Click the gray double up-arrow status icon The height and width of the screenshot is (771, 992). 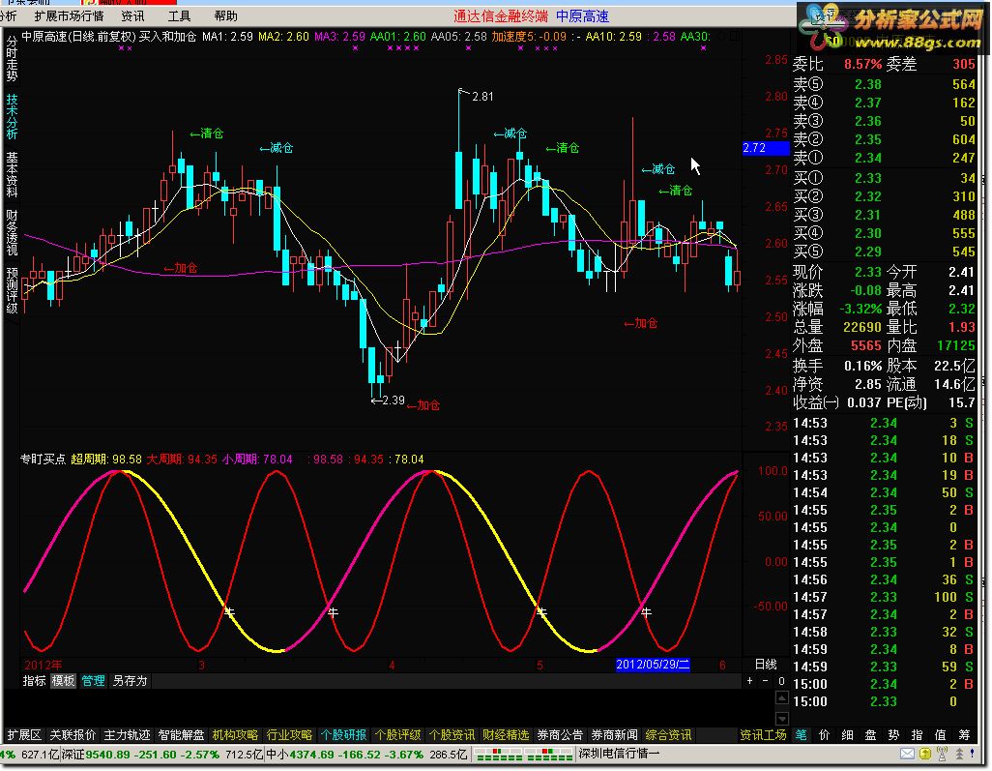(960, 754)
